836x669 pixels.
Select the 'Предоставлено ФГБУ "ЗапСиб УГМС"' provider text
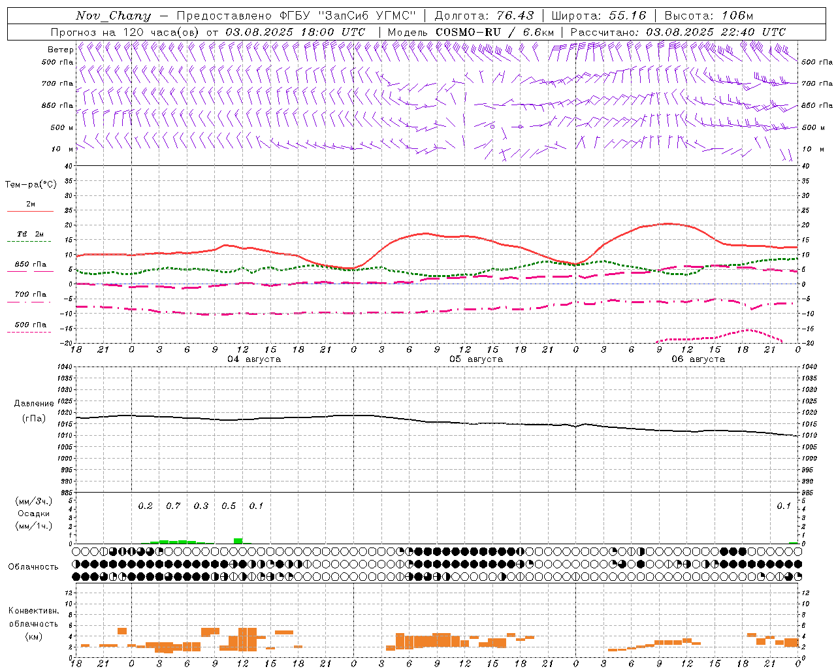(x=297, y=16)
